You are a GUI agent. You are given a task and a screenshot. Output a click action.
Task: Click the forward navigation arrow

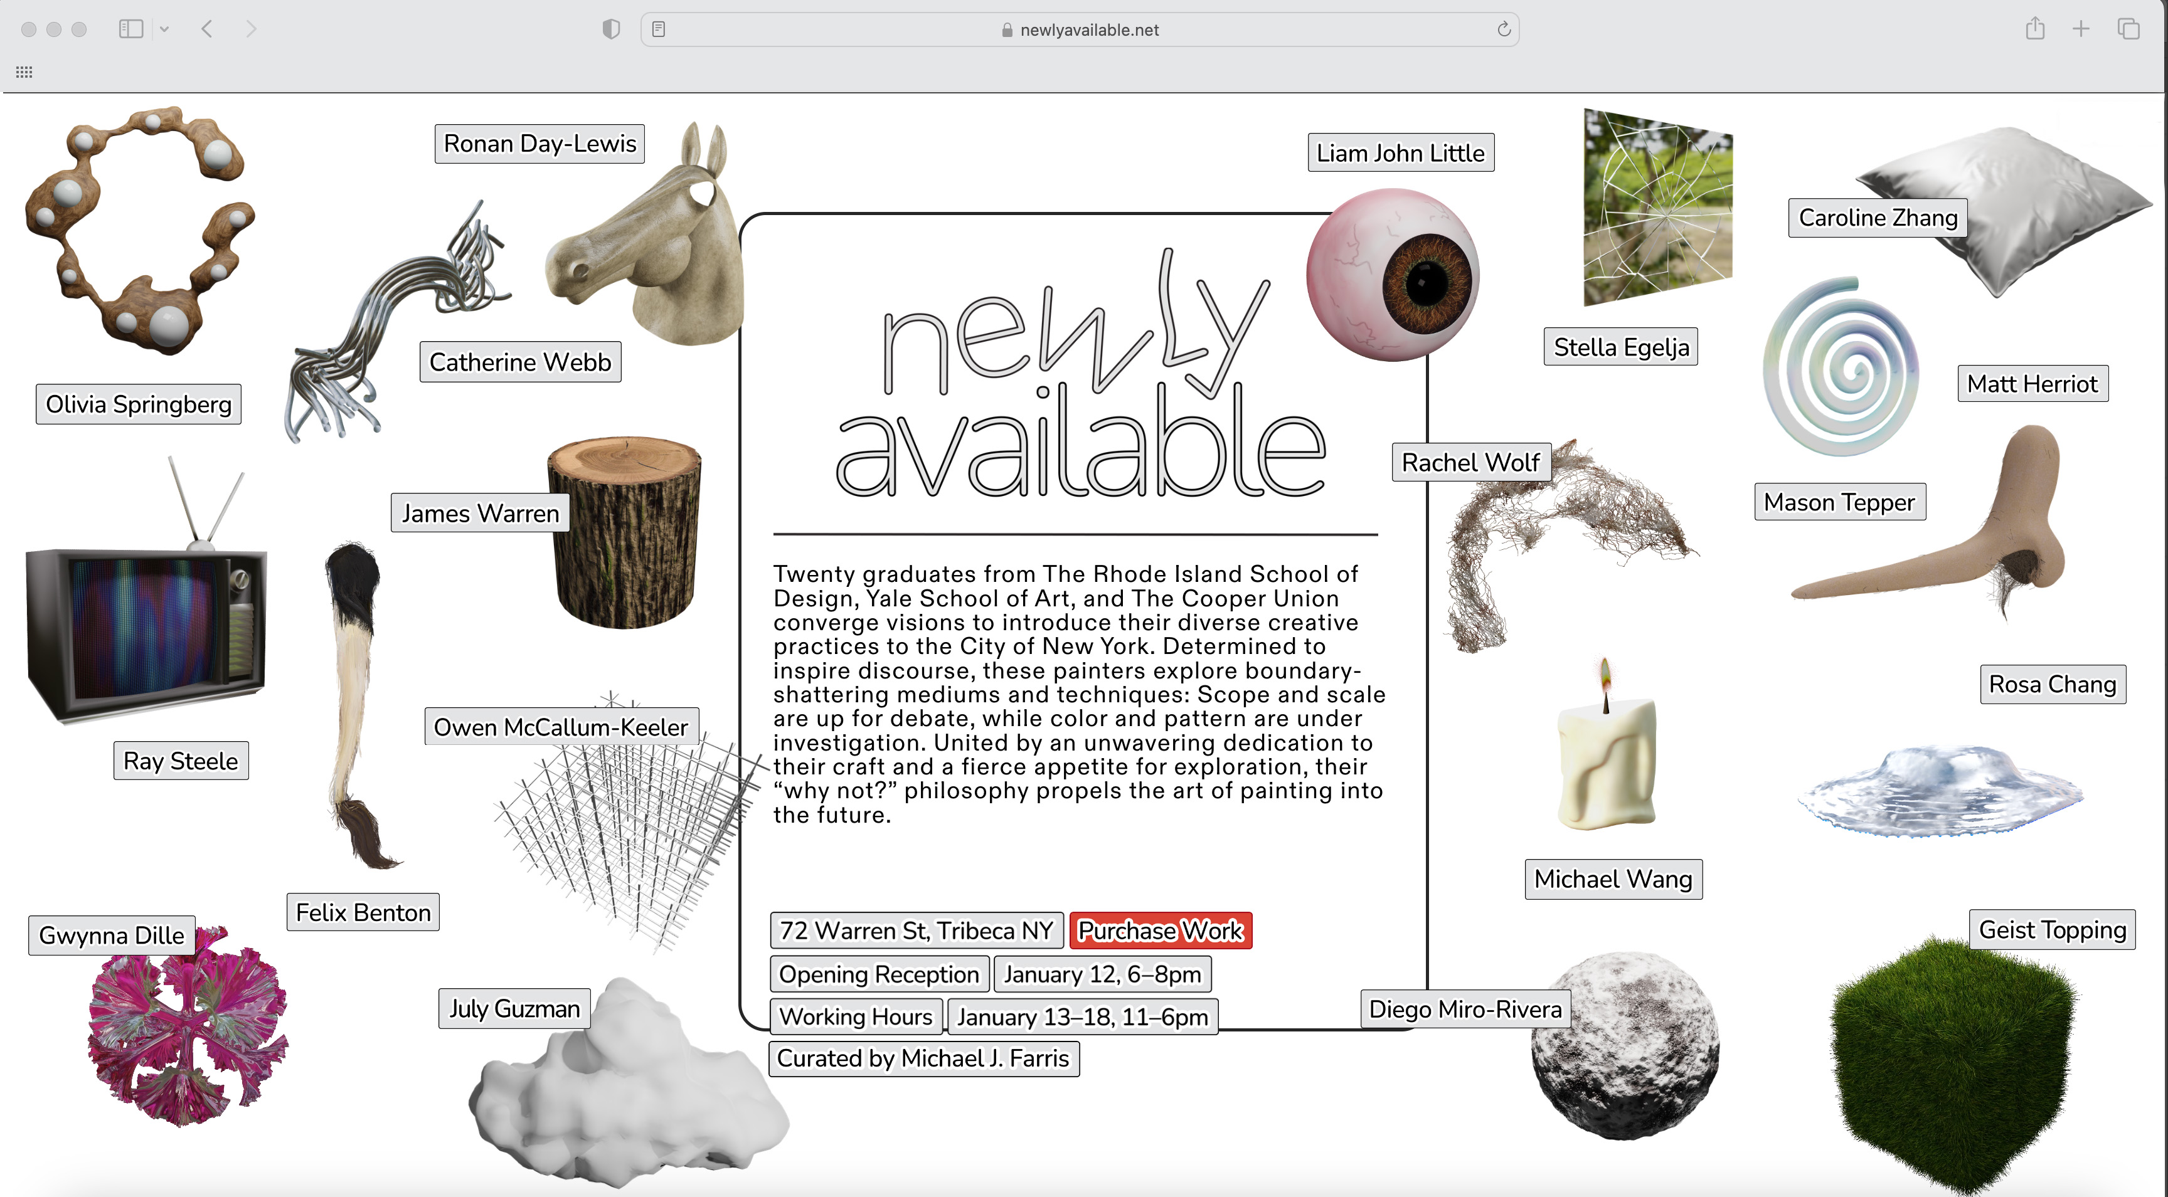click(251, 29)
